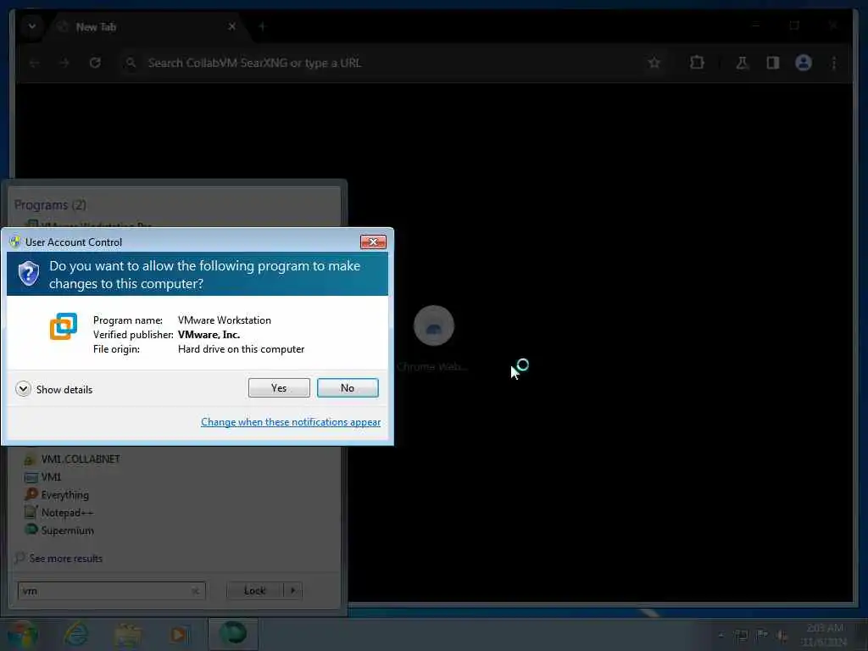This screenshot has height=651, width=868.
Task: Click the UAC shield question icon
Action: tap(28, 274)
